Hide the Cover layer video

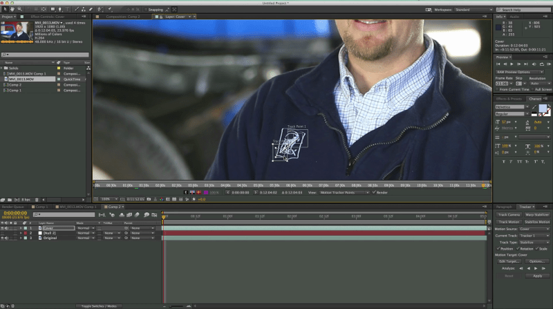3,228
